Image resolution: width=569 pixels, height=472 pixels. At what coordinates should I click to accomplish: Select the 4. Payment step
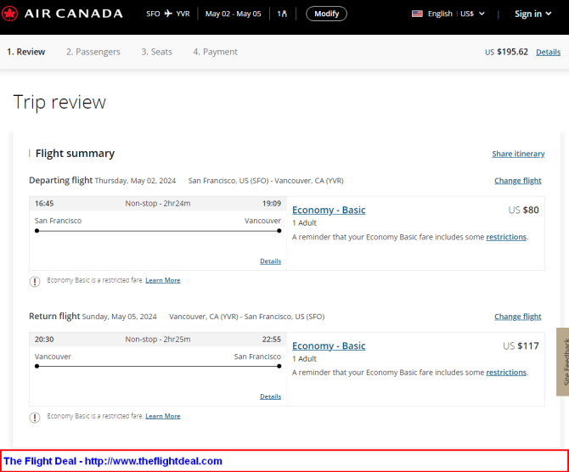215,52
